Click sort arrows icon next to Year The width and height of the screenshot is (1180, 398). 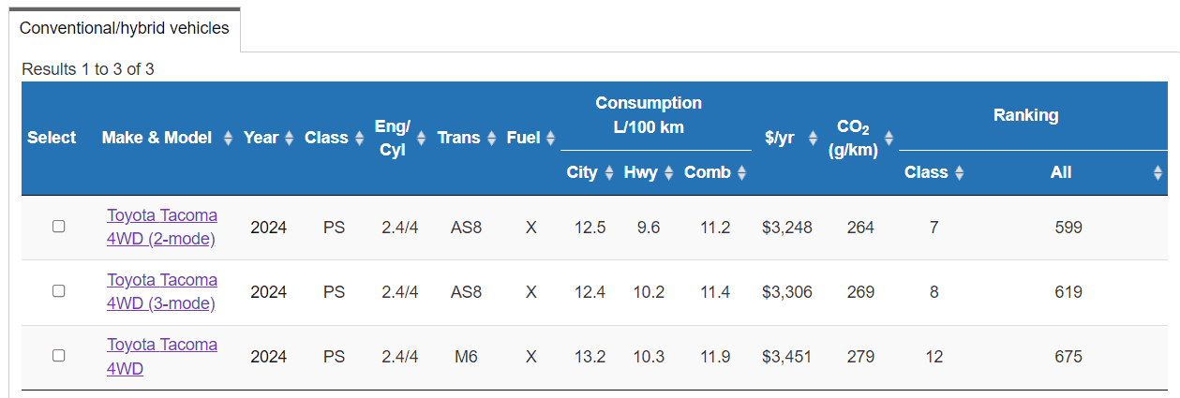click(290, 139)
